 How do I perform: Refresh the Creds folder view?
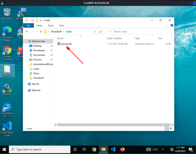(x=101, y=32)
